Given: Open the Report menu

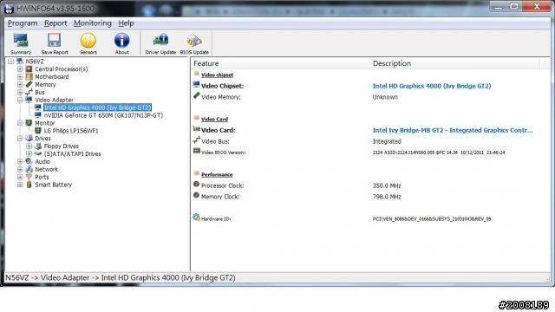Looking at the screenshot, I should (x=55, y=23).
